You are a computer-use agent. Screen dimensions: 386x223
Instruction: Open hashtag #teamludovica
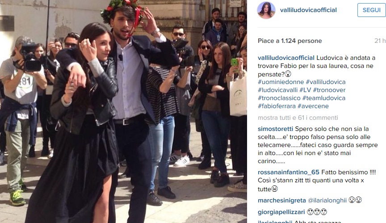pos(324,98)
